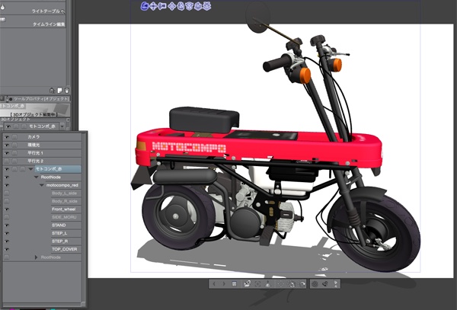Select the TOP_COVER part in tree
The height and width of the screenshot is (310, 457).
(x=66, y=249)
